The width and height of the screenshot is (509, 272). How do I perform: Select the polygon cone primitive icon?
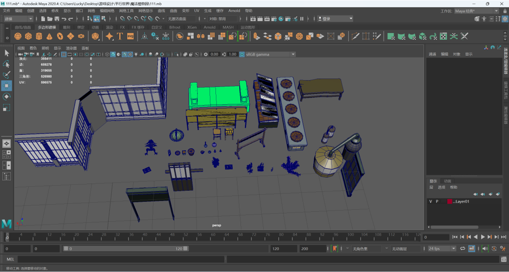50,36
